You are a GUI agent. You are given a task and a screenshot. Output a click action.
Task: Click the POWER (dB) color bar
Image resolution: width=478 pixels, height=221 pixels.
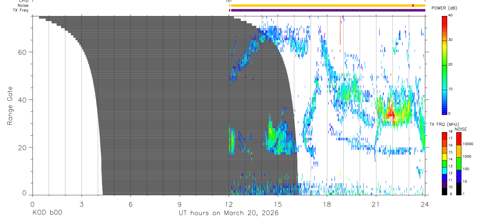point(445,65)
